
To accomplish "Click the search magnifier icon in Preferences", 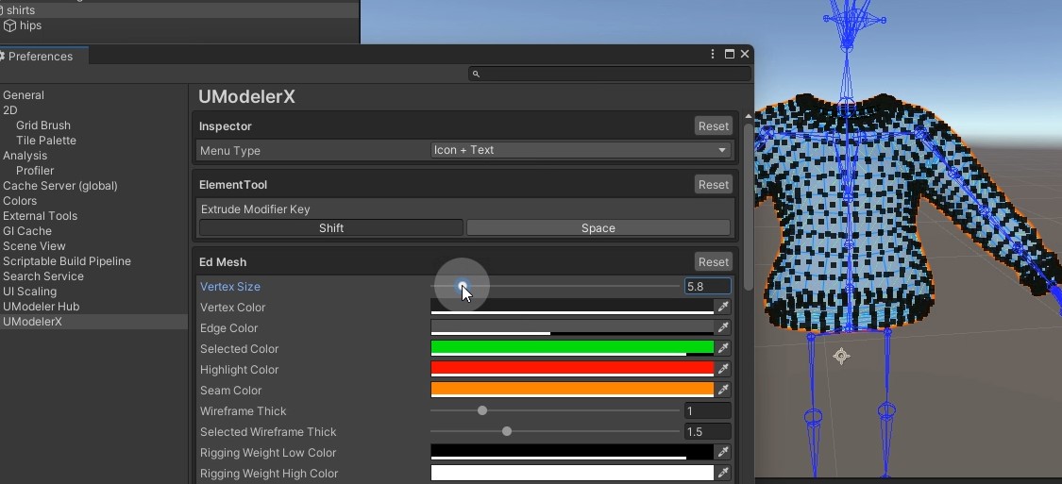I will [x=476, y=74].
